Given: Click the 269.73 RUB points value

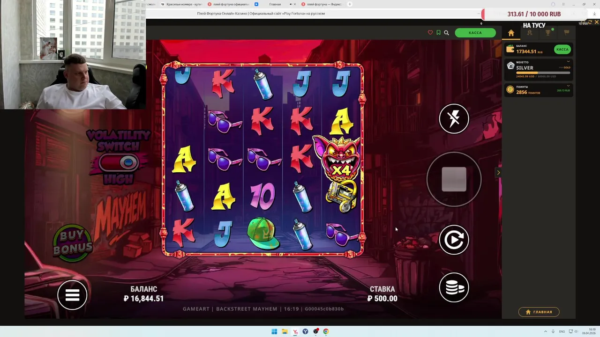Looking at the screenshot, I should 563,90.
